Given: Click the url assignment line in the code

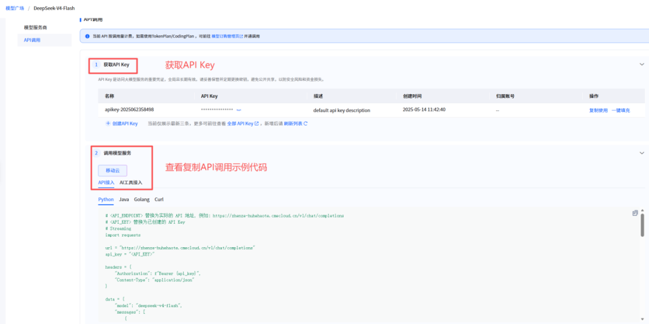Looking at the screenshot, I should click(x=180, y=248).
